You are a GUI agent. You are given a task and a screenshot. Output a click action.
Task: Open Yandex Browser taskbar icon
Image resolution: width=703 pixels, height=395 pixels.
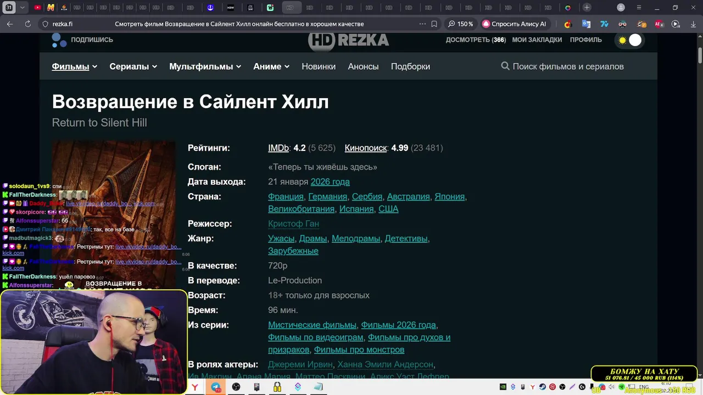(195, 387)
